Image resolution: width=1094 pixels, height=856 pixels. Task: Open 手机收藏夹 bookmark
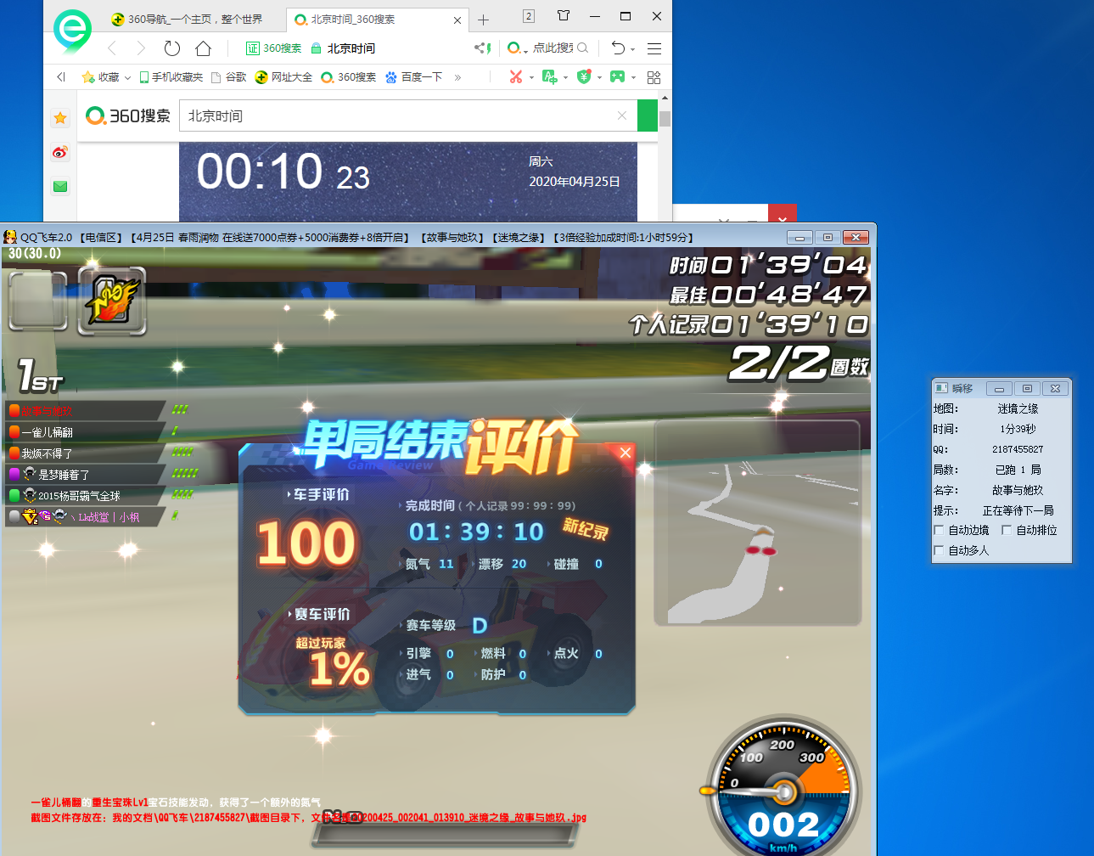click(x=171, y=76)
